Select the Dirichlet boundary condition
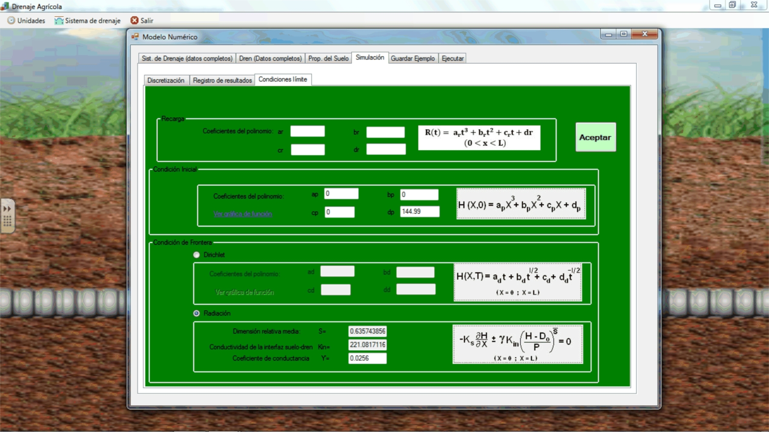The width and height of the screenshot is (769, 432). 196,255
